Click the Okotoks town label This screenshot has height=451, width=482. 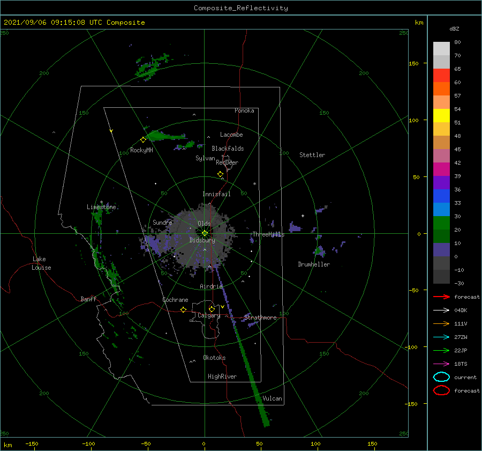click(x=215, y=358)
